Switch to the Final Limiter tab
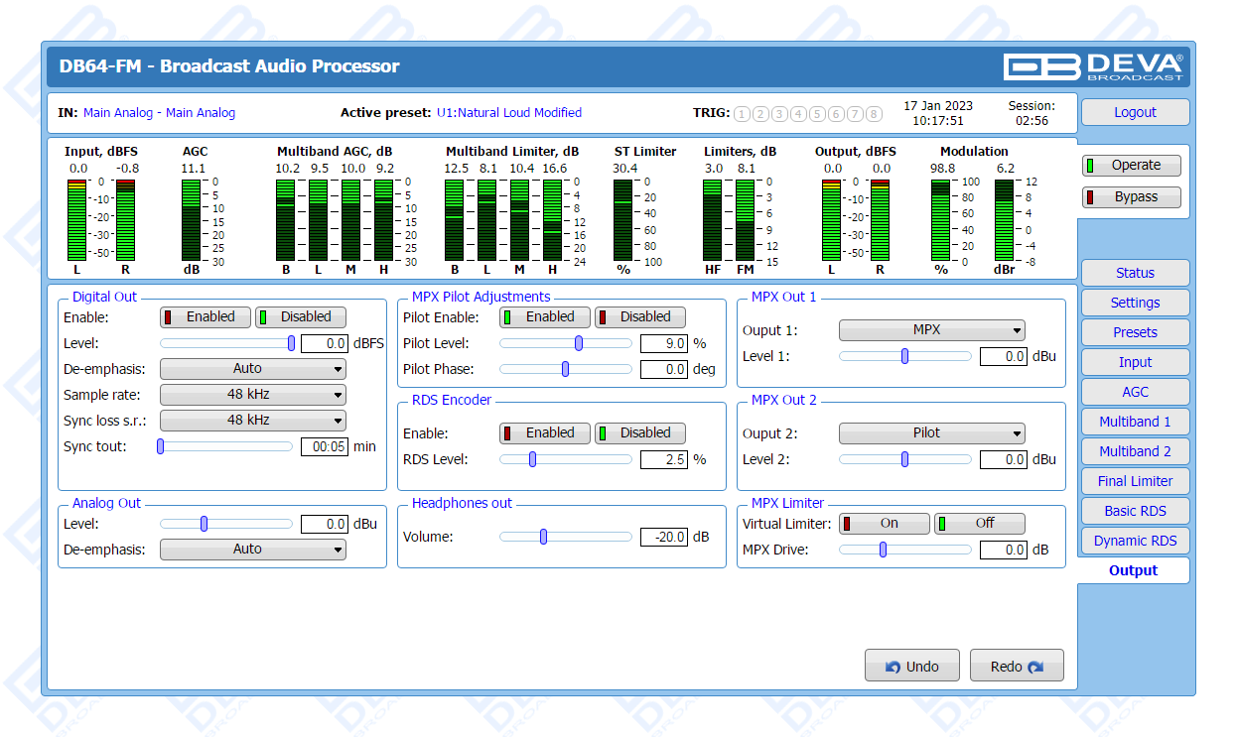The width and height of the screenshot is (1237, 737). point(1135,481)
